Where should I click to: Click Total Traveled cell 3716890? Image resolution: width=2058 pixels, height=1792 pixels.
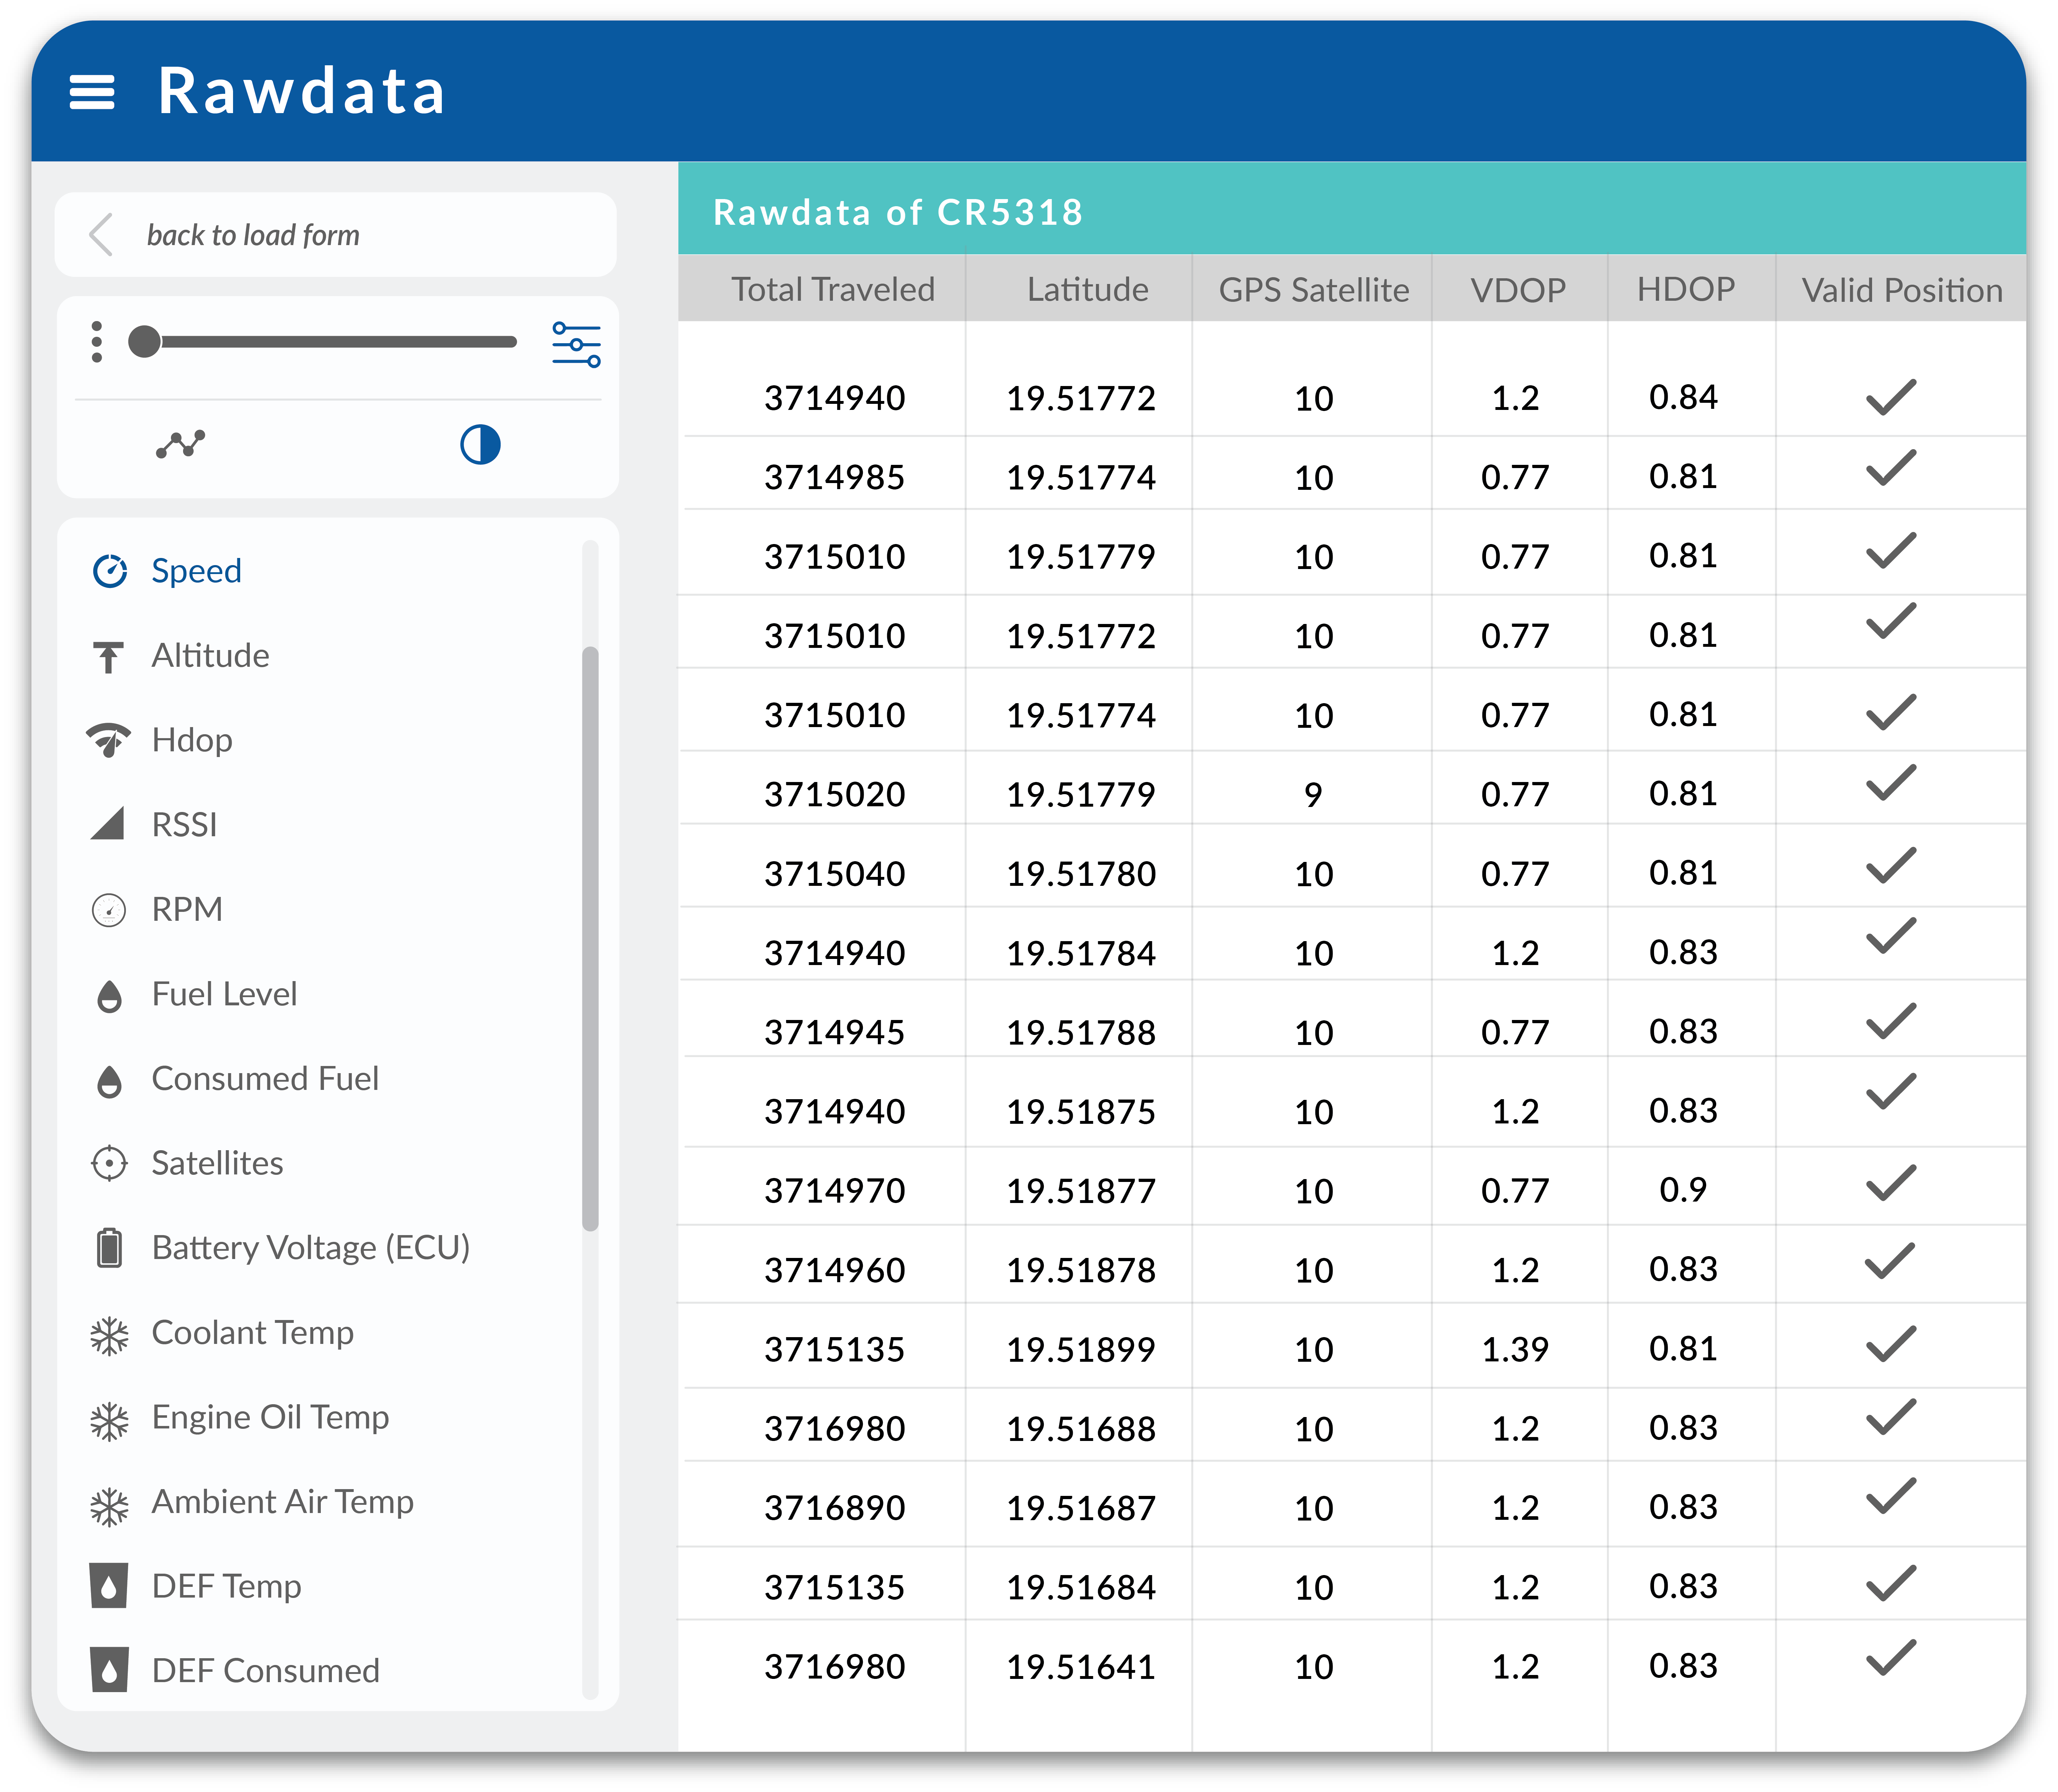(834, 1508)
